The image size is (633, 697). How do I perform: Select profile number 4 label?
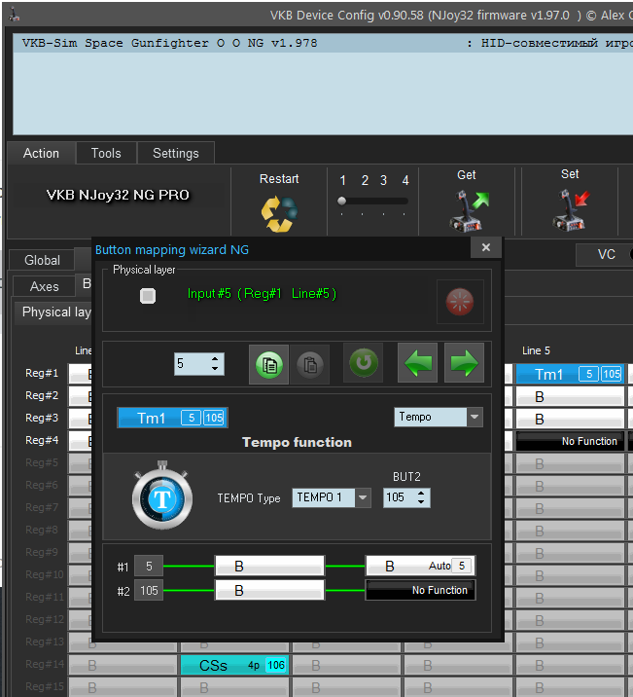click(405, 180)
